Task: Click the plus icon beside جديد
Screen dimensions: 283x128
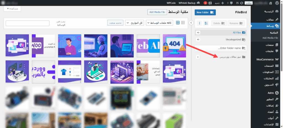Action: point(222,3)
